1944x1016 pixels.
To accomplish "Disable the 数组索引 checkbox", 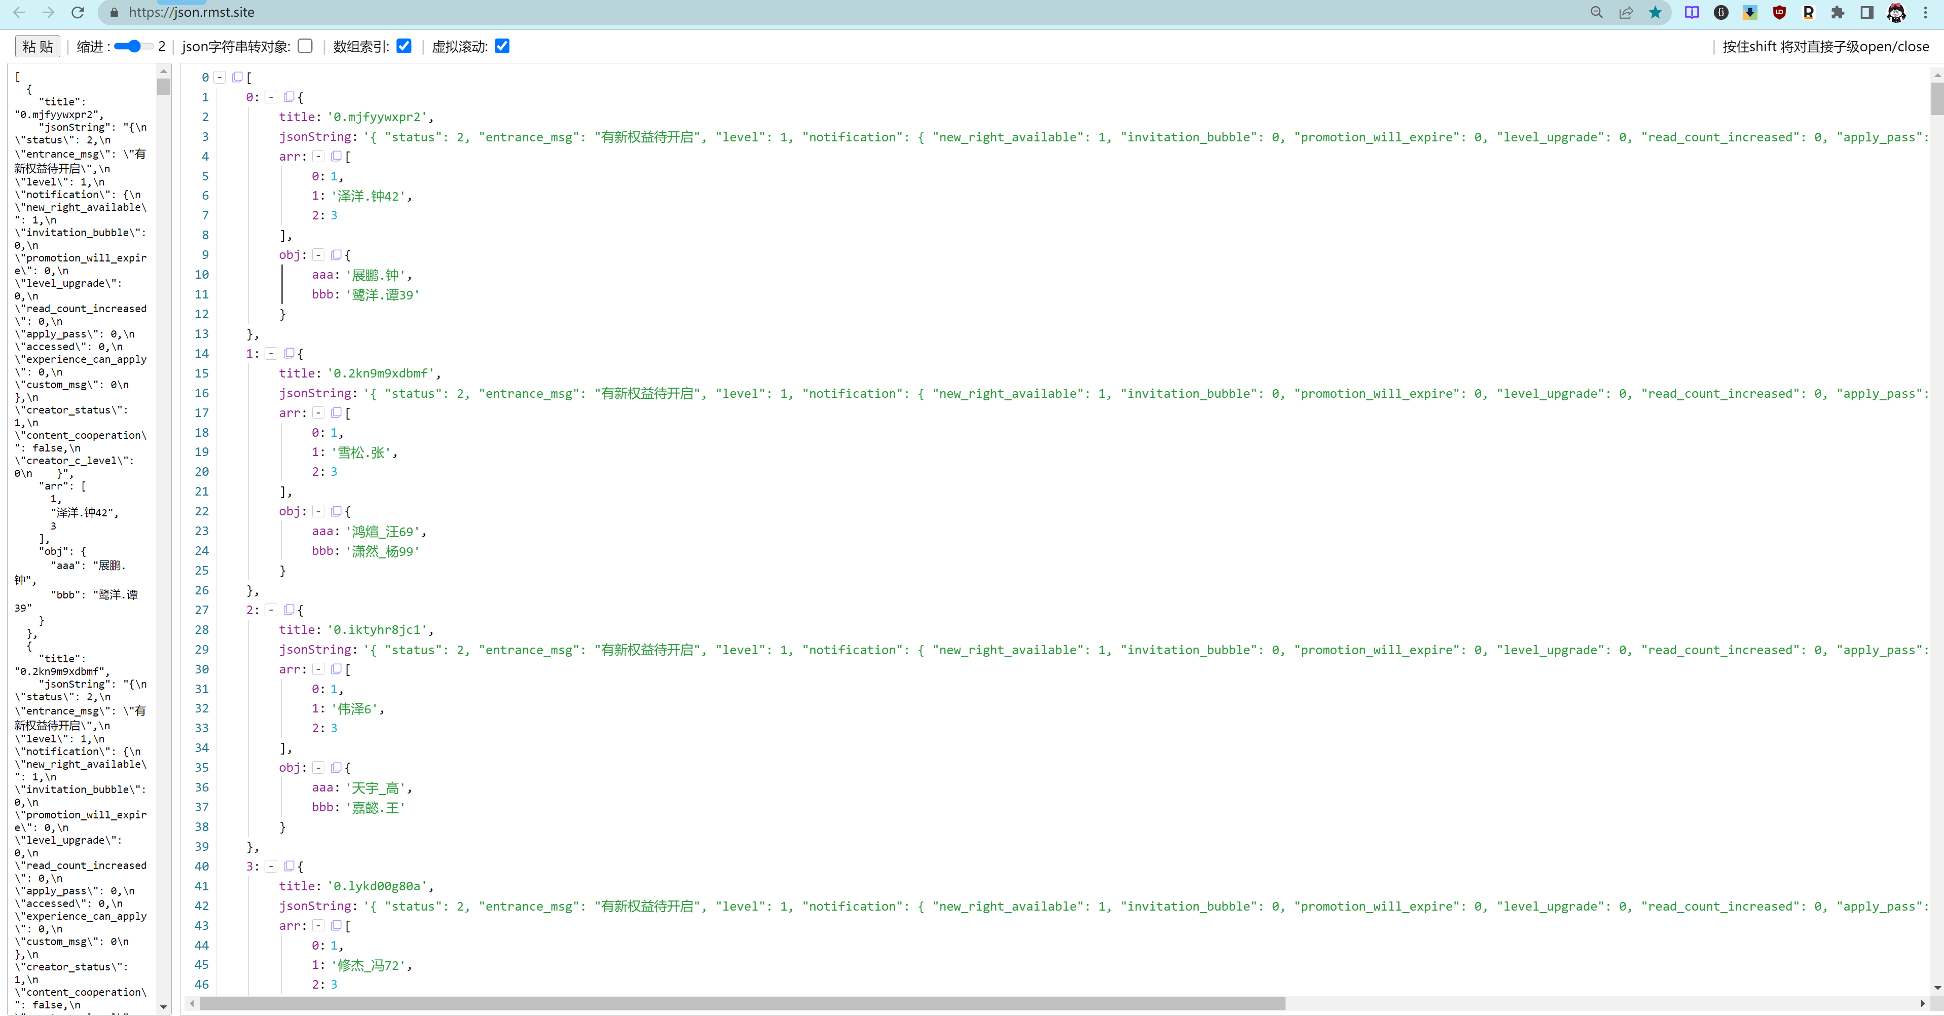I will click(404, 46).
